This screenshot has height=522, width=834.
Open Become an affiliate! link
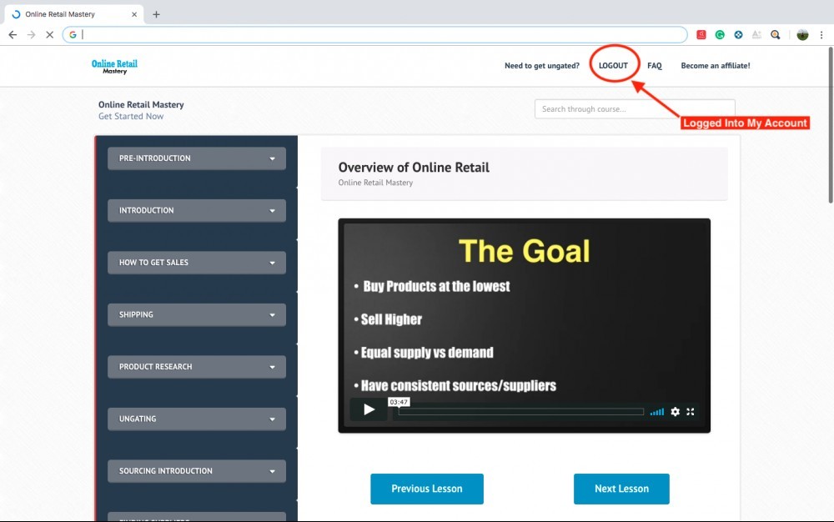[716, 65]
